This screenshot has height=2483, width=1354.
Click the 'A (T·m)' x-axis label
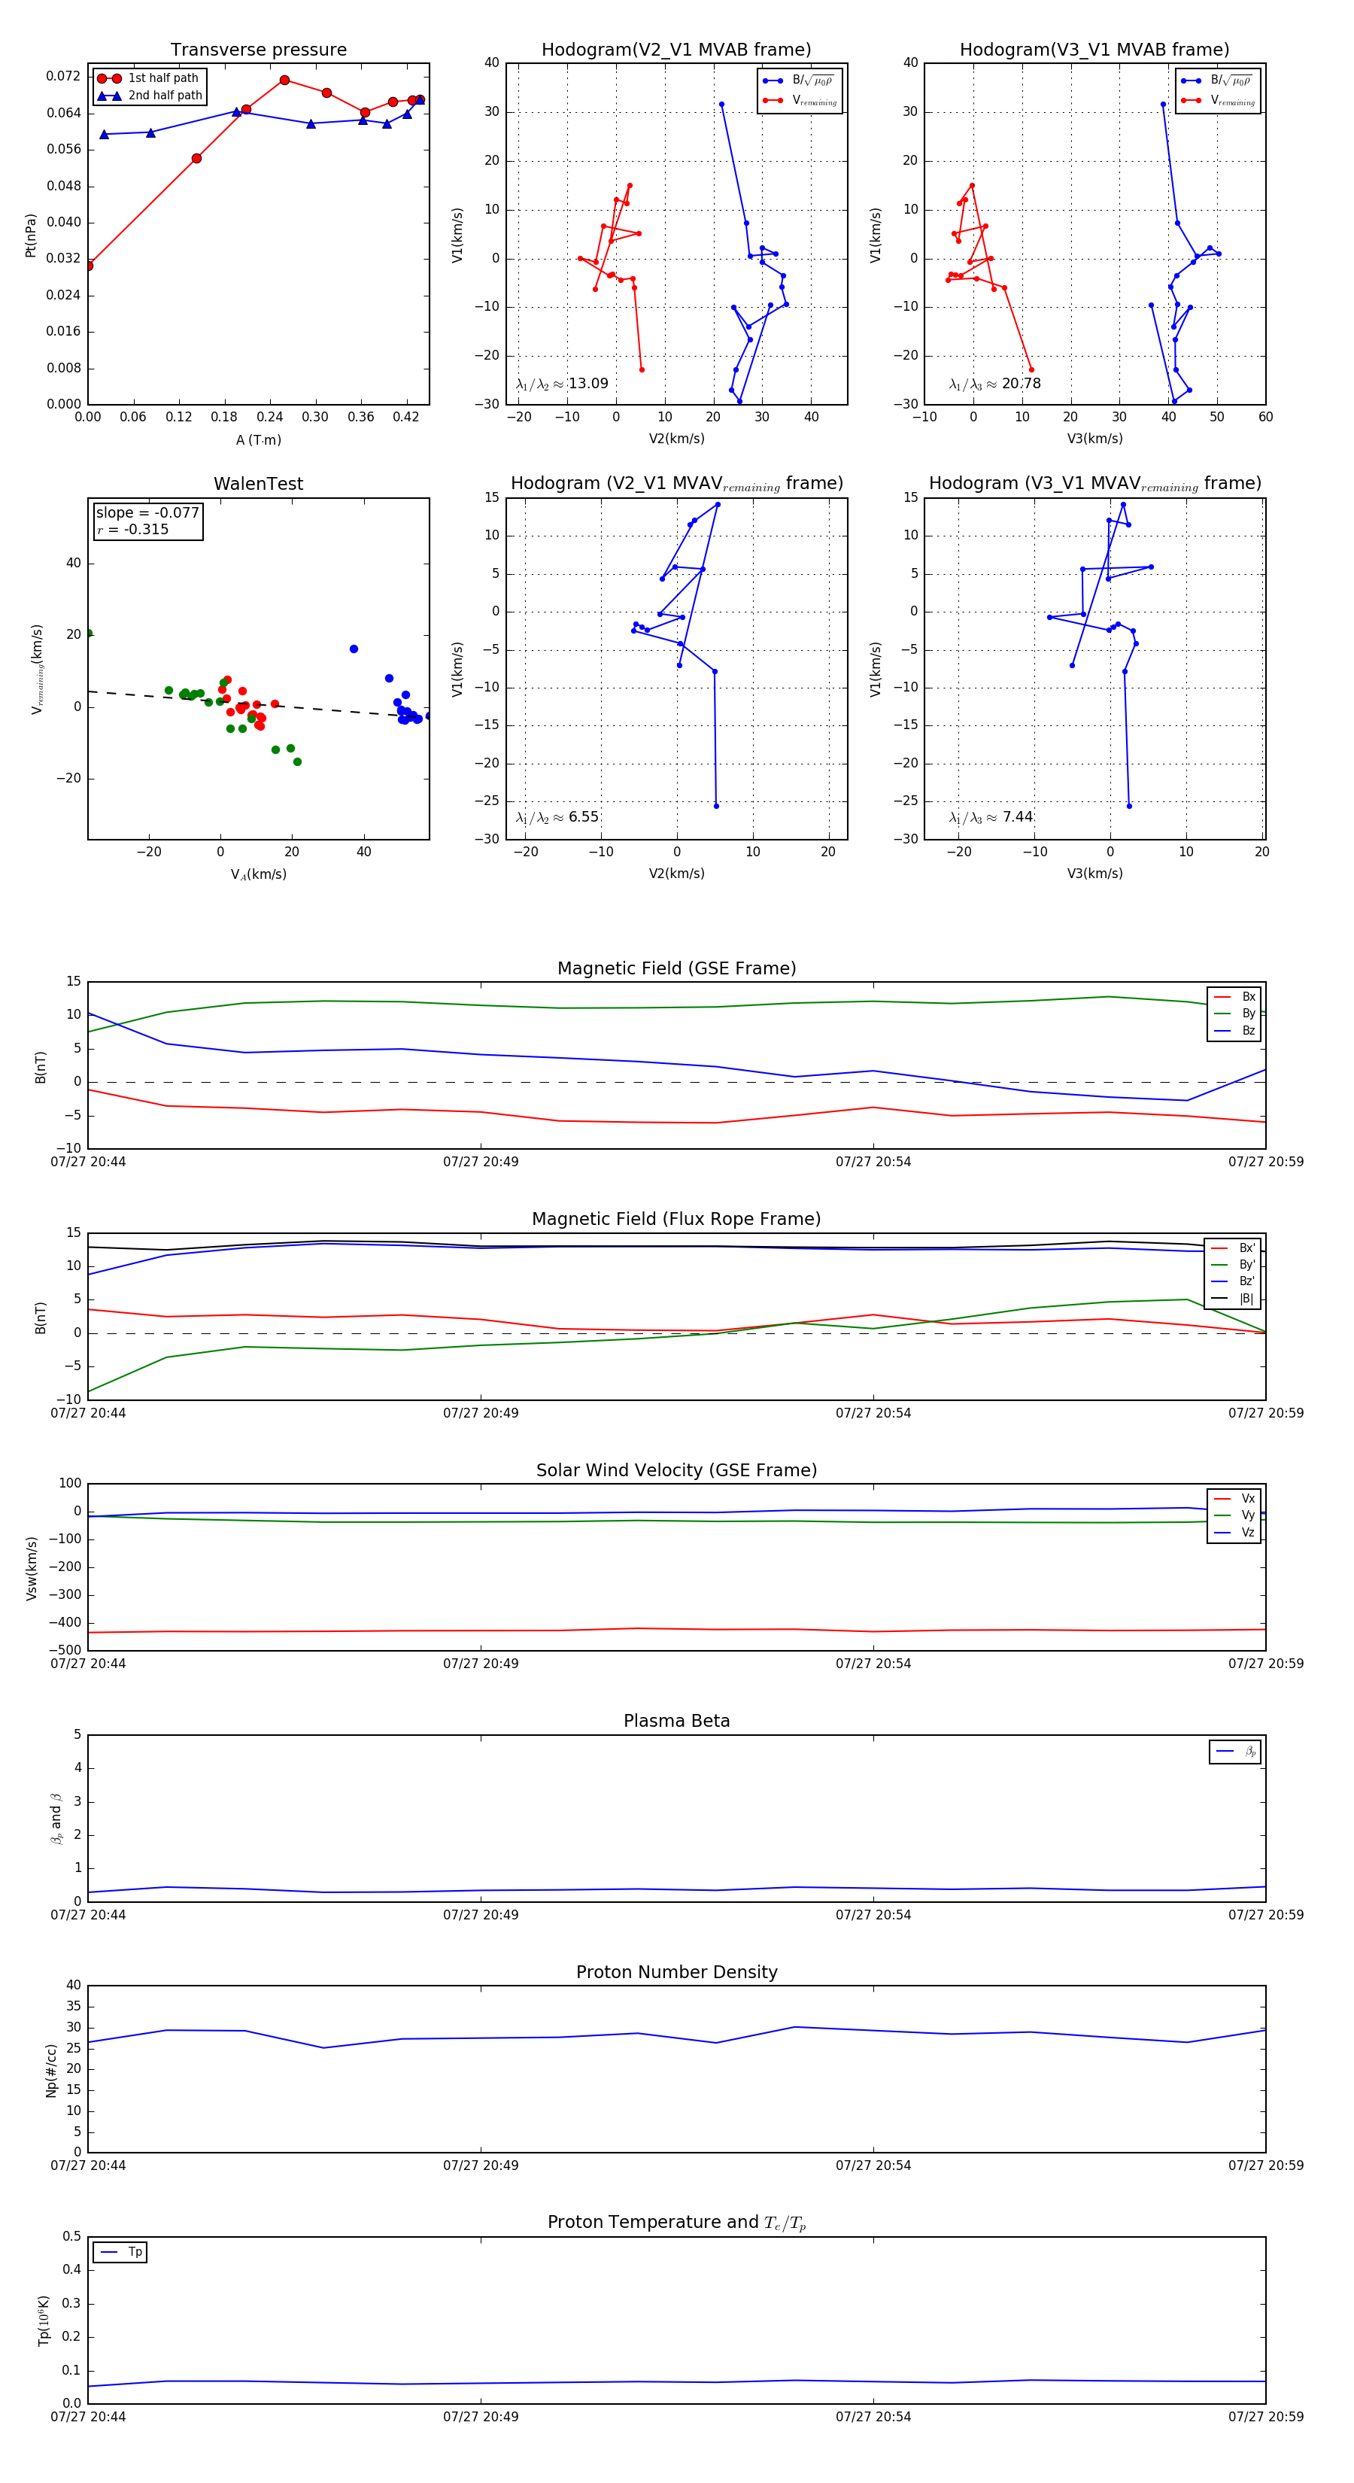pyautogui.click(x=258, y=439)
